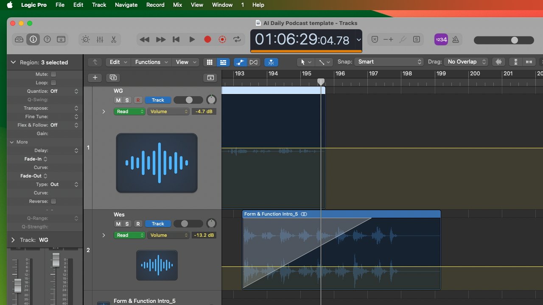Screen dimensions: 543x305
Task: Open the Mixer from the control bar
Action: point(100,39)
